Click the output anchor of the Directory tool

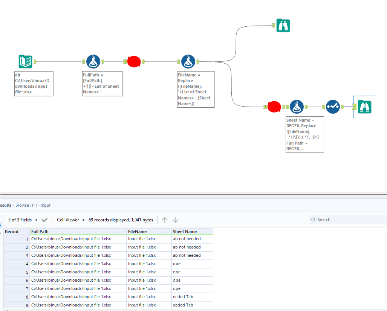coord(35,61)
